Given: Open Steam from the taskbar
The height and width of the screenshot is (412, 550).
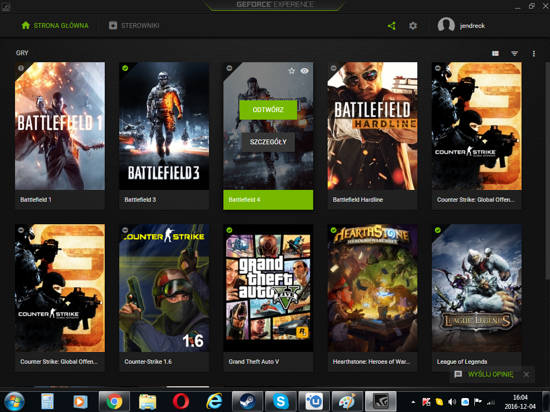Looking at the screenshot, I should (247, 401).
